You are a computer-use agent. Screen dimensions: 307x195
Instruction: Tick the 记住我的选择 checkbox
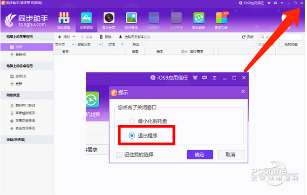(x=119, y=155)
